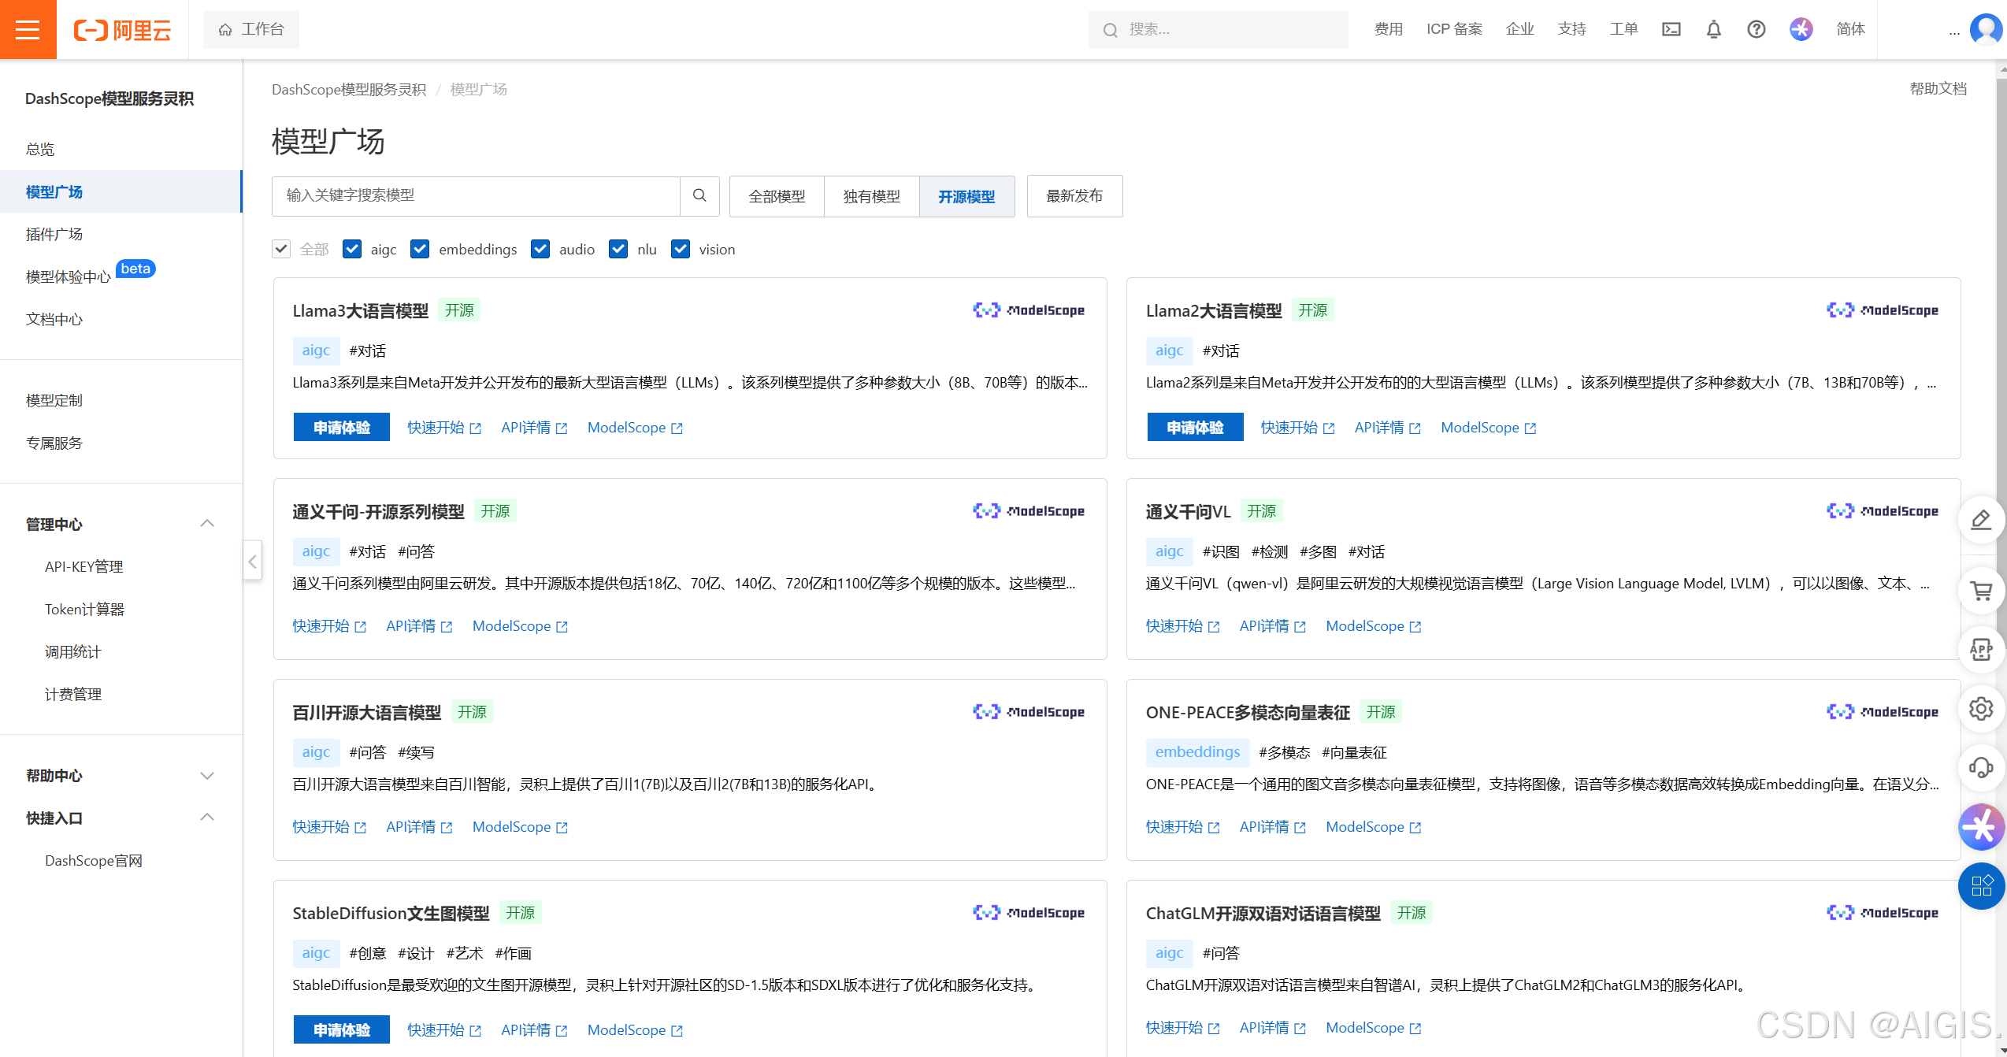Open the purple AI assistant icon in header

(x=1801, y=29)
